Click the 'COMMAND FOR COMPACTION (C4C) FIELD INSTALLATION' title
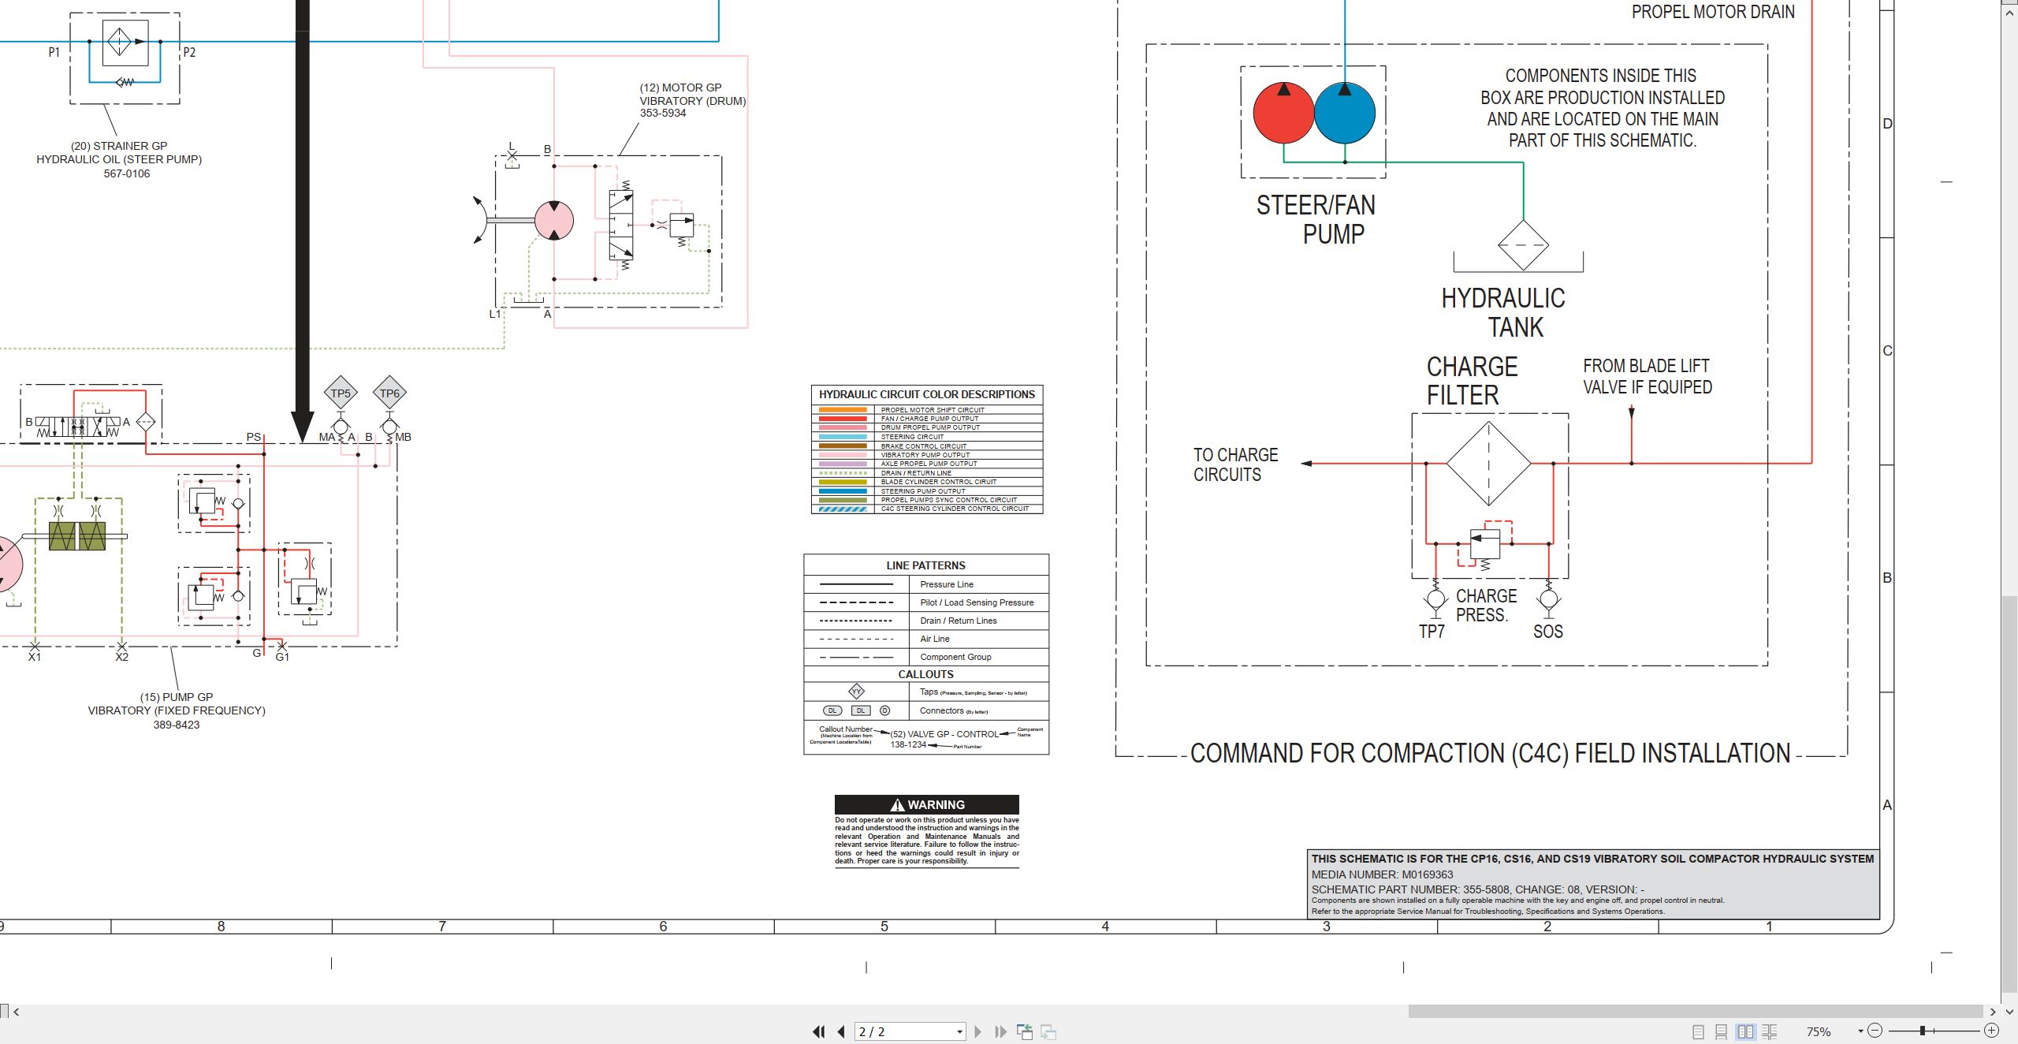2018x1044 pixels. pos(1490,753)
